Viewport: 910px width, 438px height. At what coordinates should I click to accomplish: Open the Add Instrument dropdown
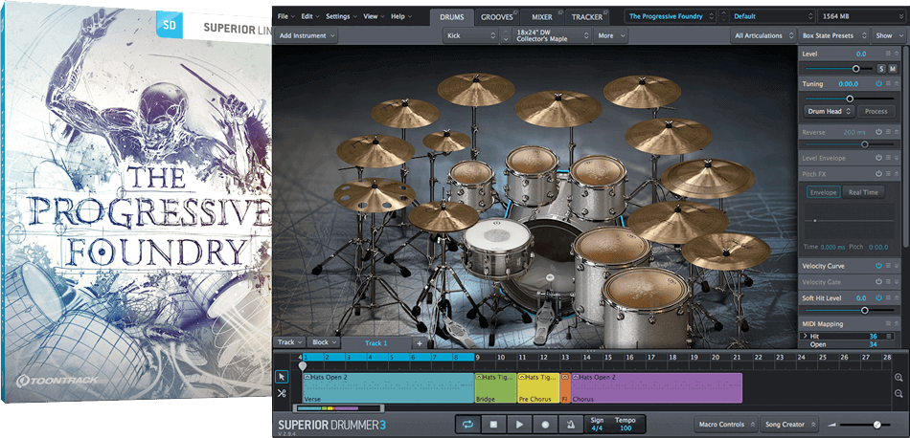pos(307,35)
